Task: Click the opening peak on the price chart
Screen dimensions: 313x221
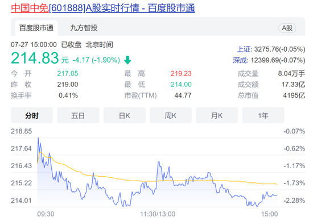Action: coord(38,138)
